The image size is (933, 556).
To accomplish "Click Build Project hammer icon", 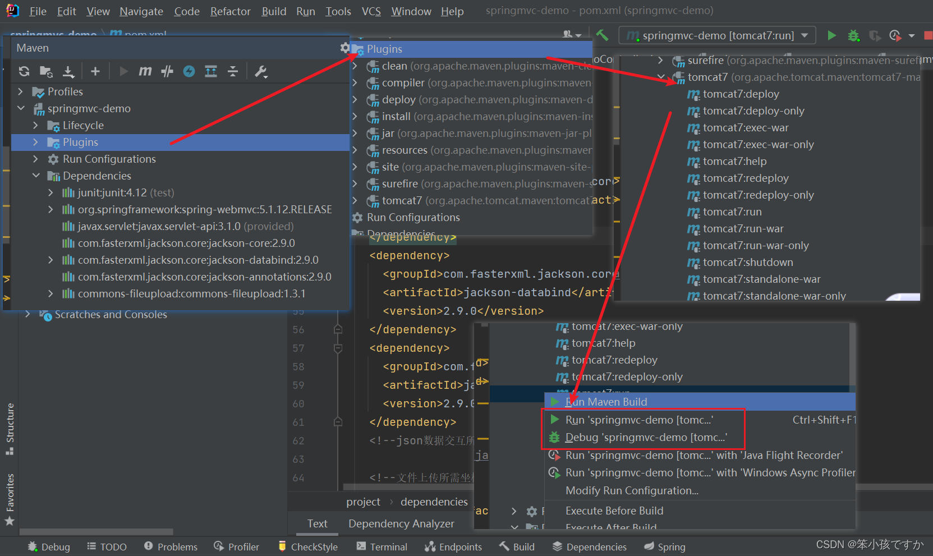I will click(x=603, y=35).
